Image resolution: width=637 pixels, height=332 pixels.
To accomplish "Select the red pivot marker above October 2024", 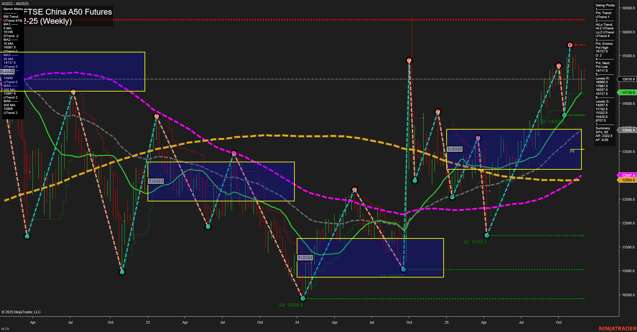I will pyautogui.click(x=409, y=60).
